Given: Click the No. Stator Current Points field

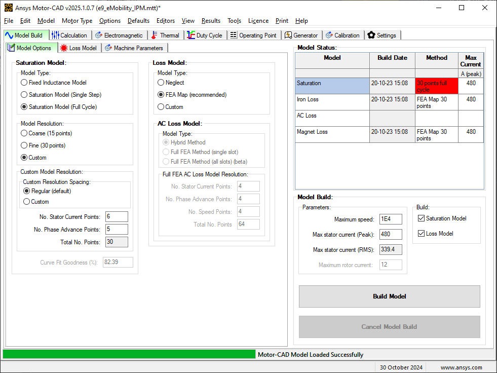Looking at the screenshot, I should pyautogui.click(x=117, y=216).
